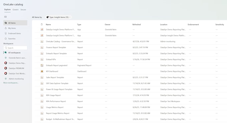Click the file icon column header

coord(42,24)
